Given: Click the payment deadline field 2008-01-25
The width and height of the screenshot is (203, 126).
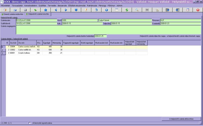Looking at the screenshot, I should click(100, 36).
